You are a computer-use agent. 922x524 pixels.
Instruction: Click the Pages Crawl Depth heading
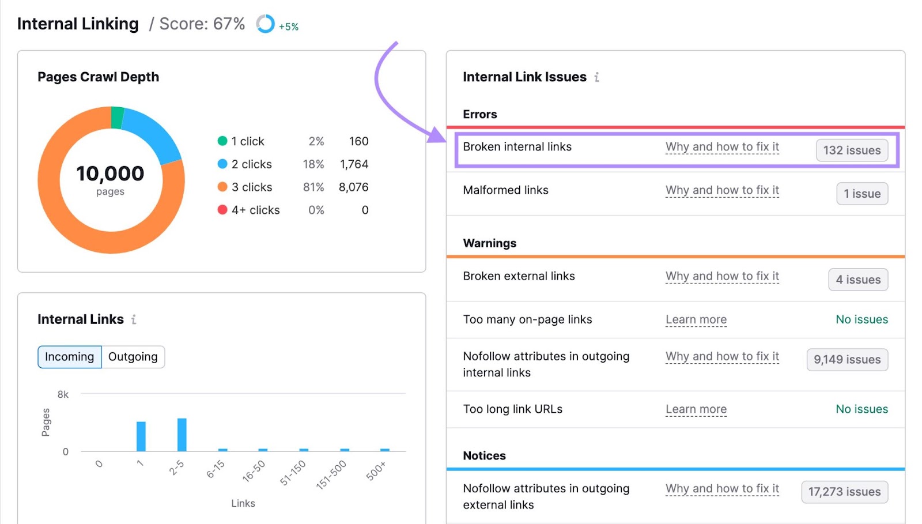98,77
